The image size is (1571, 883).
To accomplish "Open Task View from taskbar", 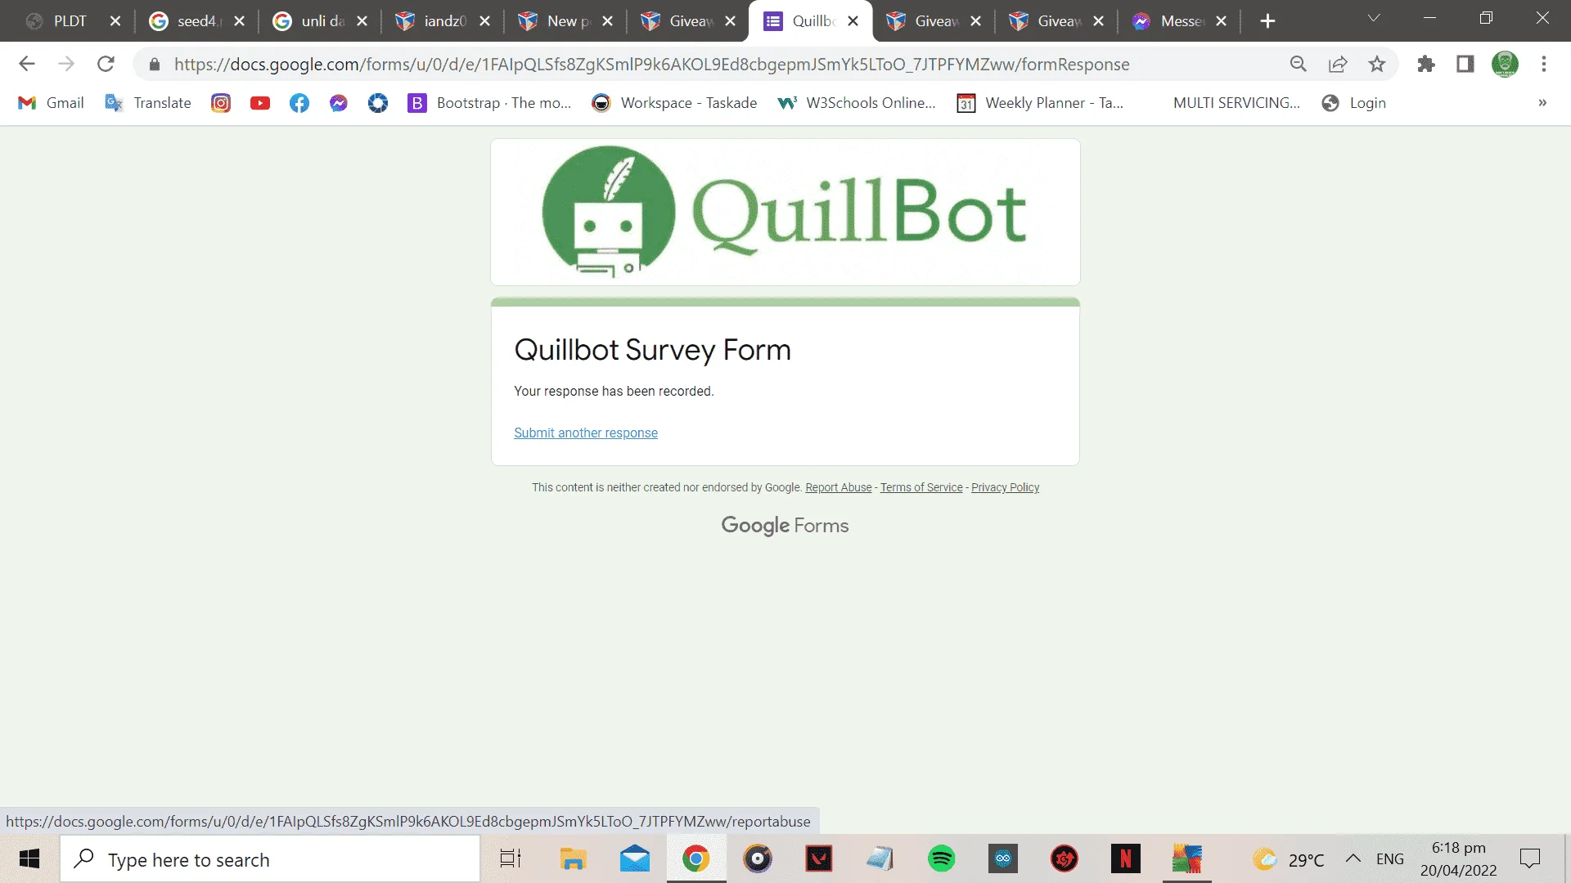I will [x=511, y=859].
